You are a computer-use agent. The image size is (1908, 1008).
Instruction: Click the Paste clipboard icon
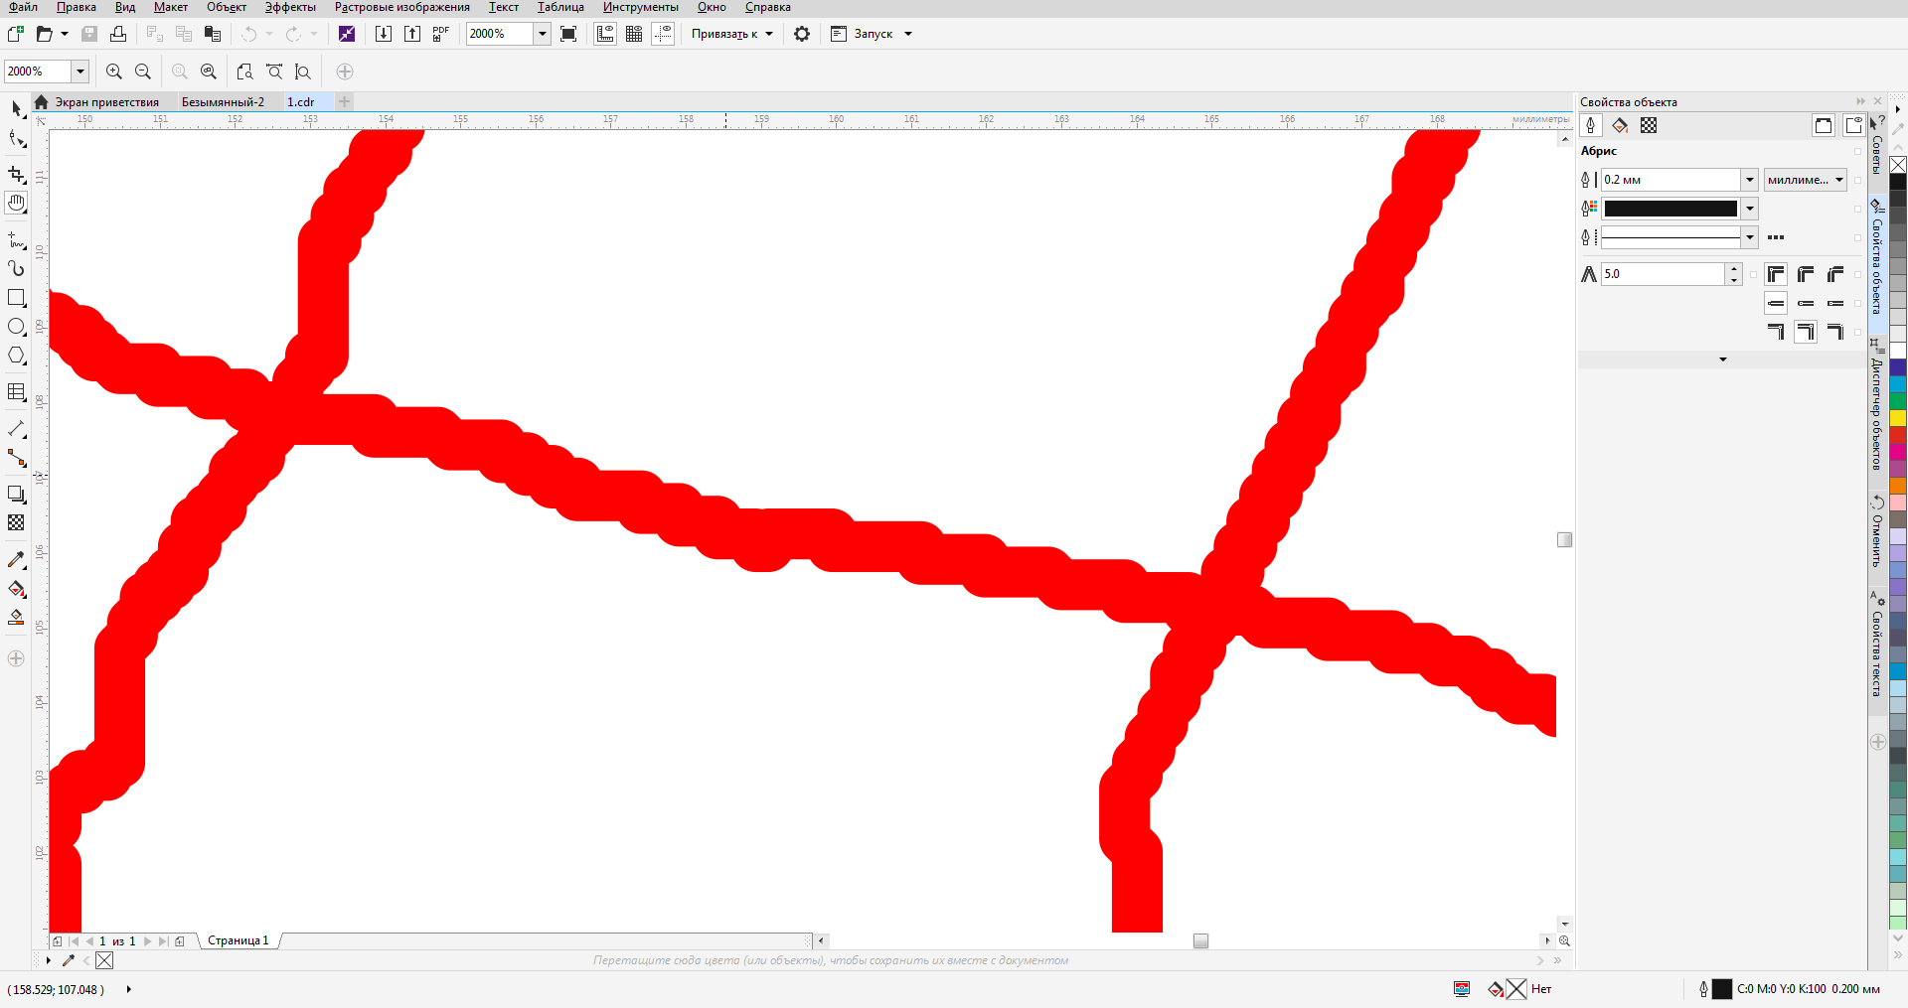[213, 34]
